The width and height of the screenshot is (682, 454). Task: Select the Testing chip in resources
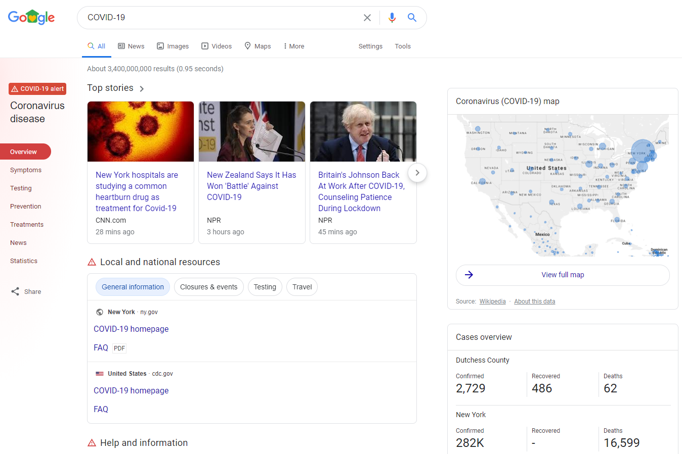click(265, 287)
